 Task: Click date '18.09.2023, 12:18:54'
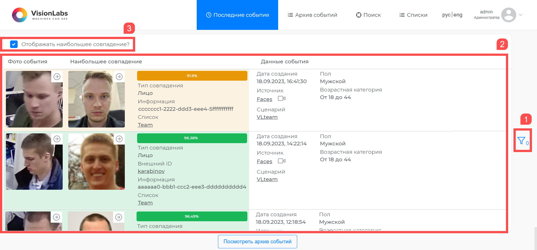pyautogui.click(x=281, y=222)
